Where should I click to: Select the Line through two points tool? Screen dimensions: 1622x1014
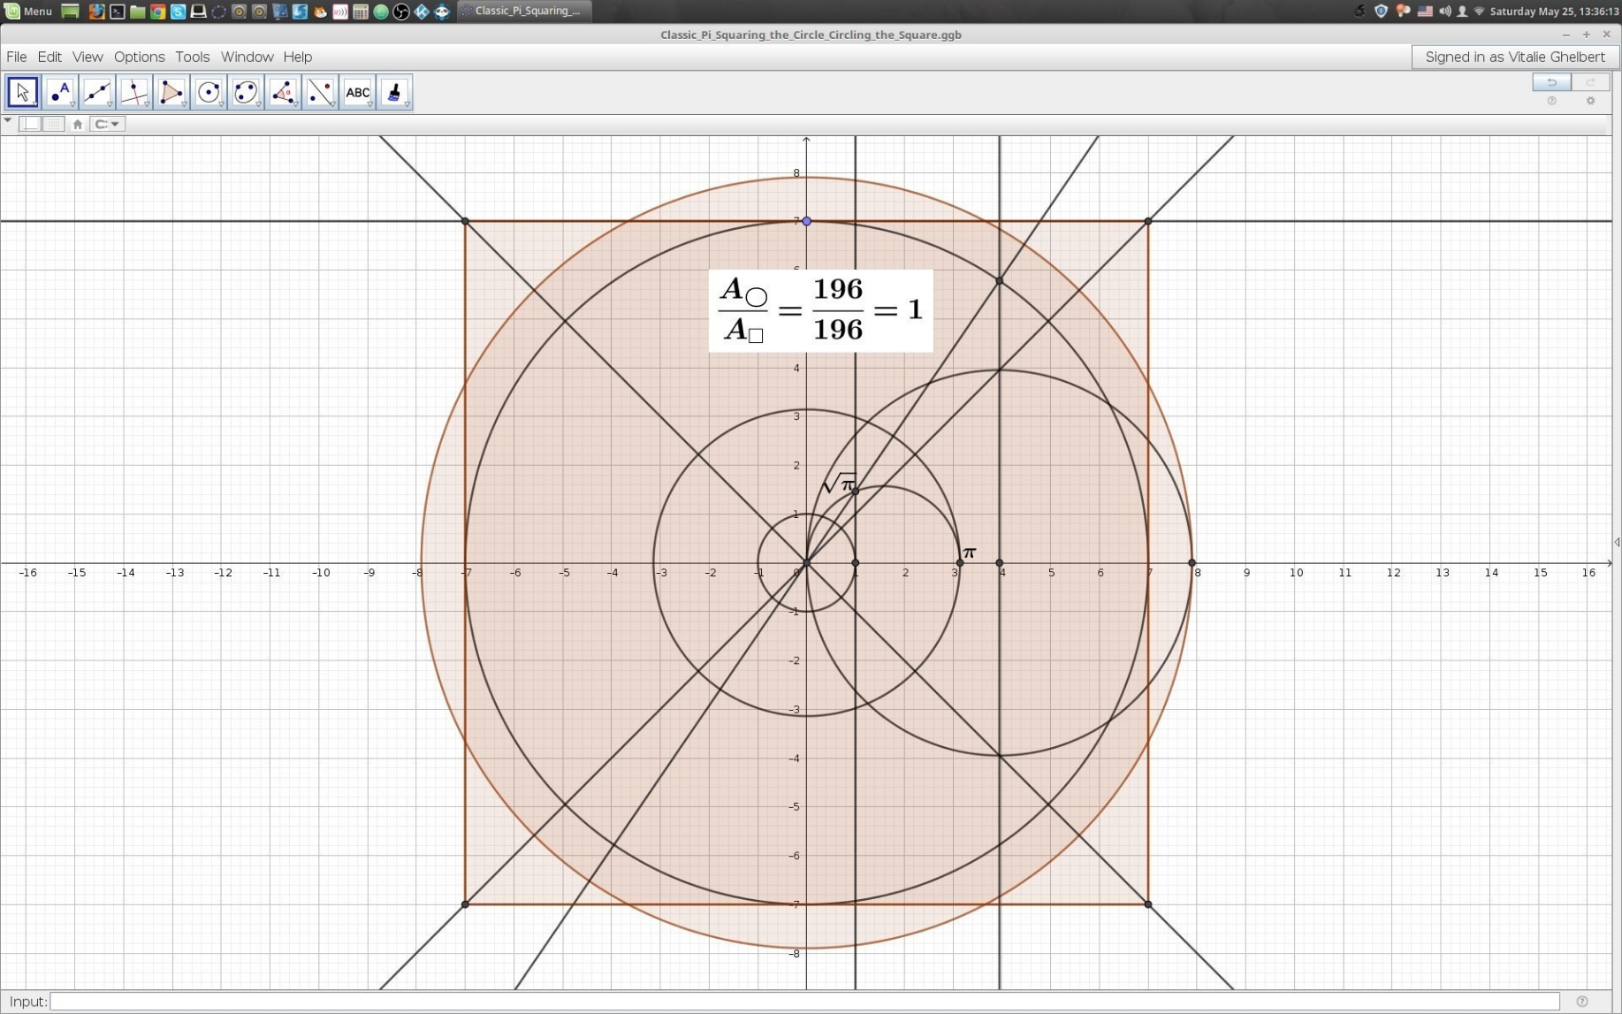tap(97, 92)
